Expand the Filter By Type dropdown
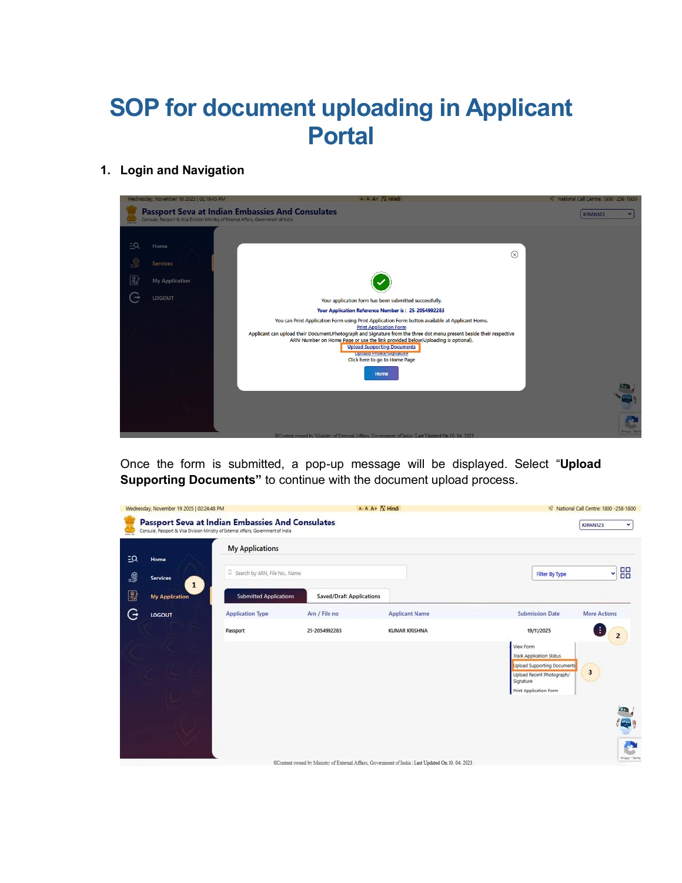Screen dimensions: 682x883 click(574, 573)
